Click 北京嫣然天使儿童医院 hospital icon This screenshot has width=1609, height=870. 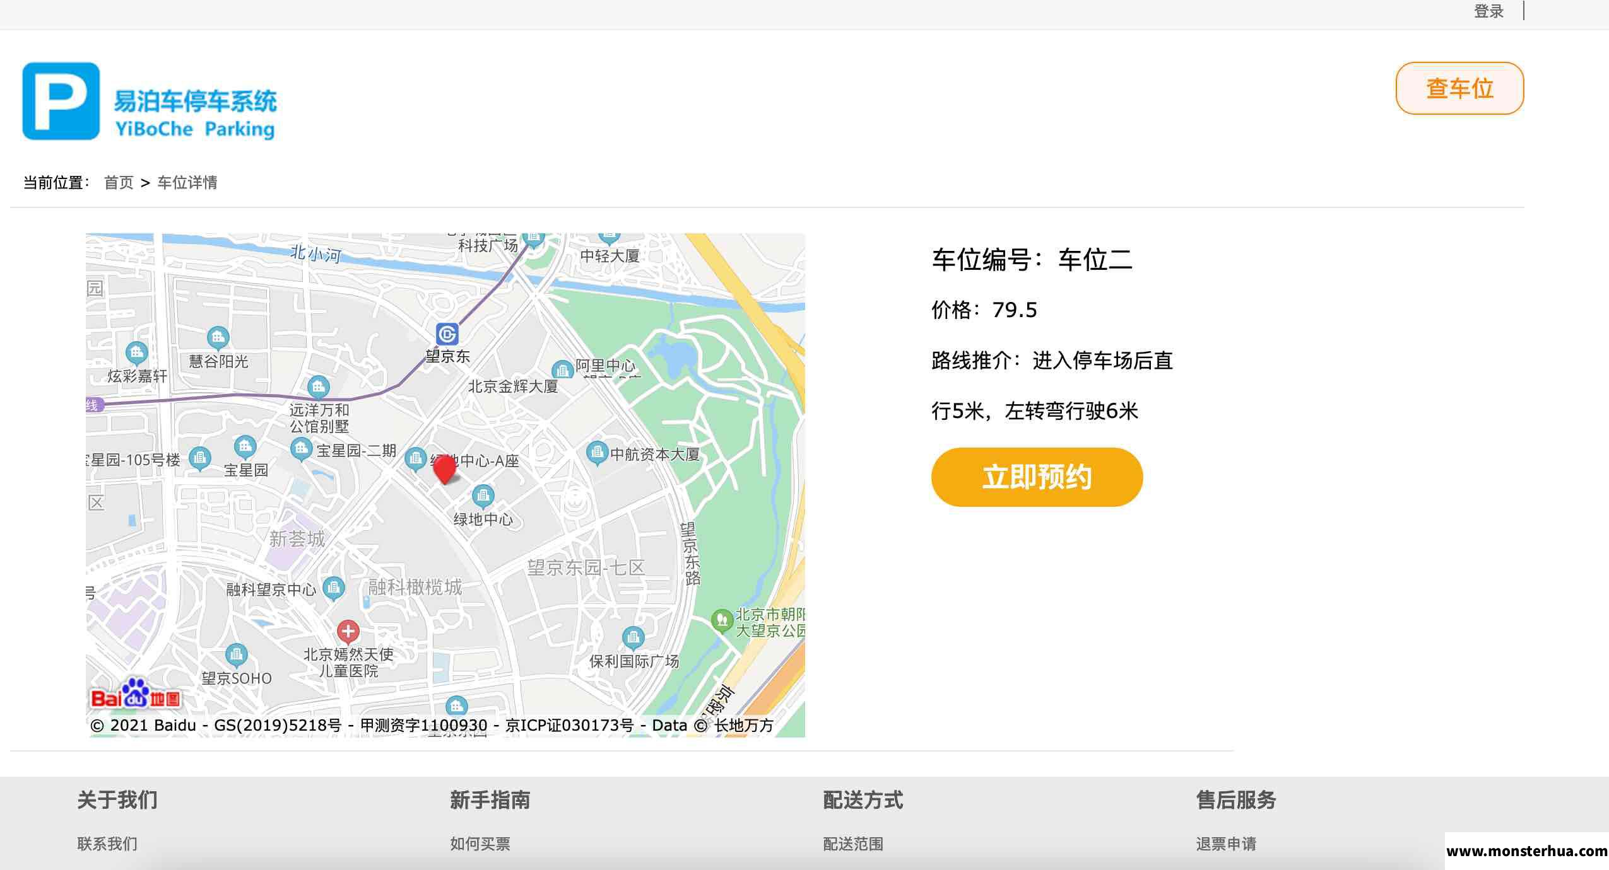(x=348, y=631)
